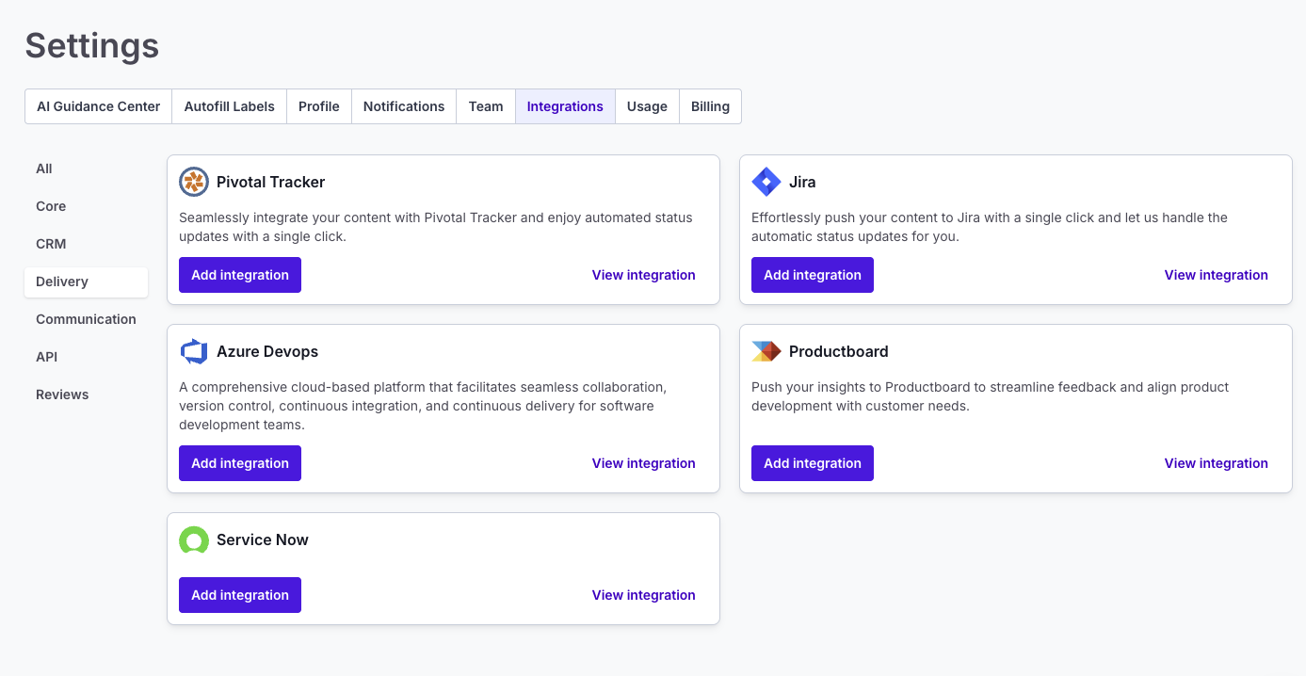This screenshot has width=1306, height=676.
Task: Open the Profile tab
Action: click(x=319, y=106)
